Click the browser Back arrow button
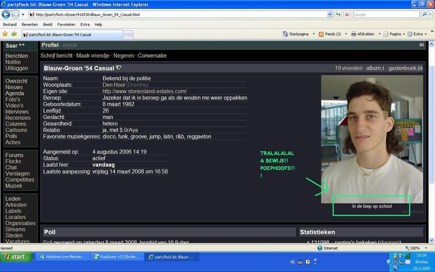 point(6,14)
